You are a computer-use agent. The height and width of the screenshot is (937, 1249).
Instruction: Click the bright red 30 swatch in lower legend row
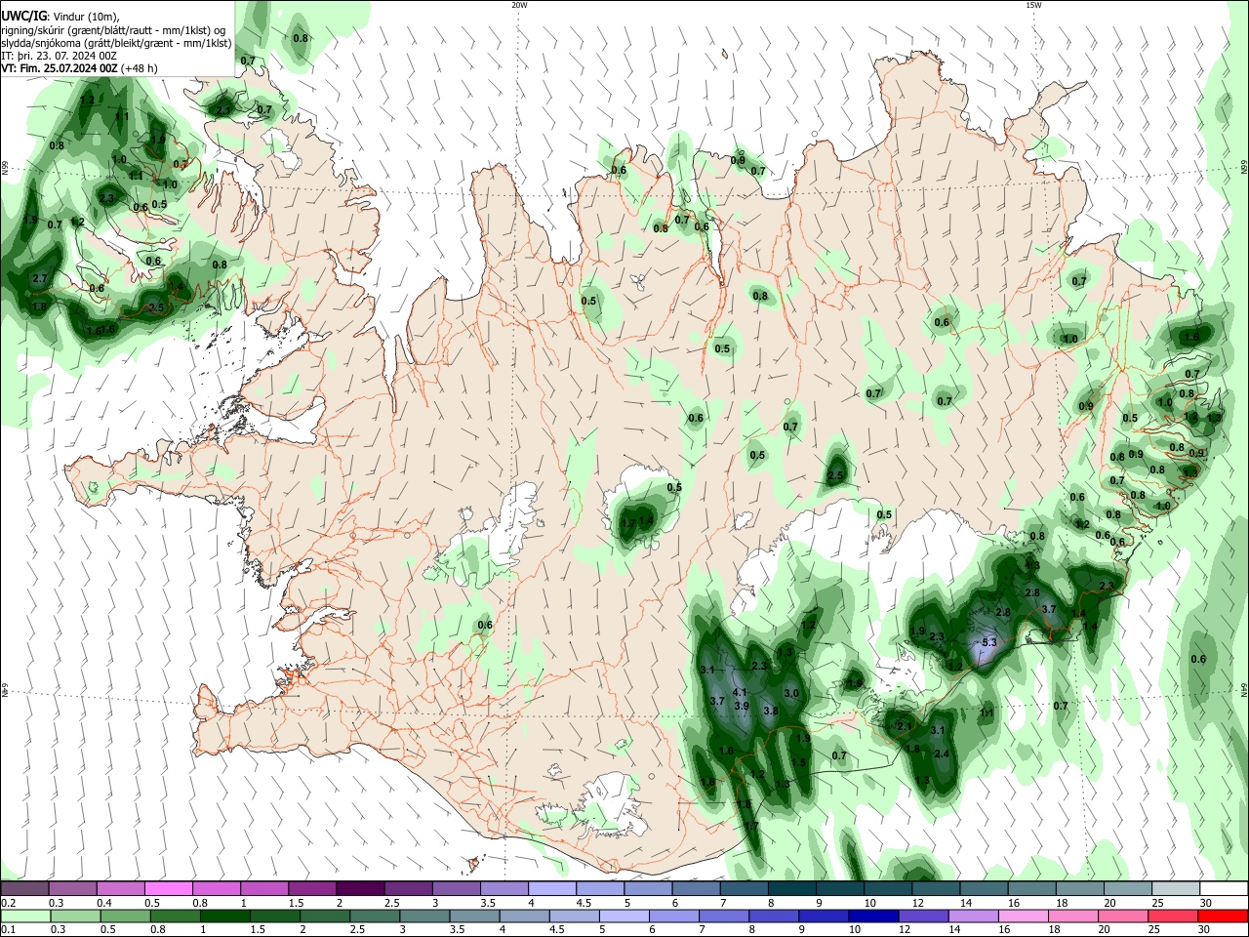point(1224,916)
